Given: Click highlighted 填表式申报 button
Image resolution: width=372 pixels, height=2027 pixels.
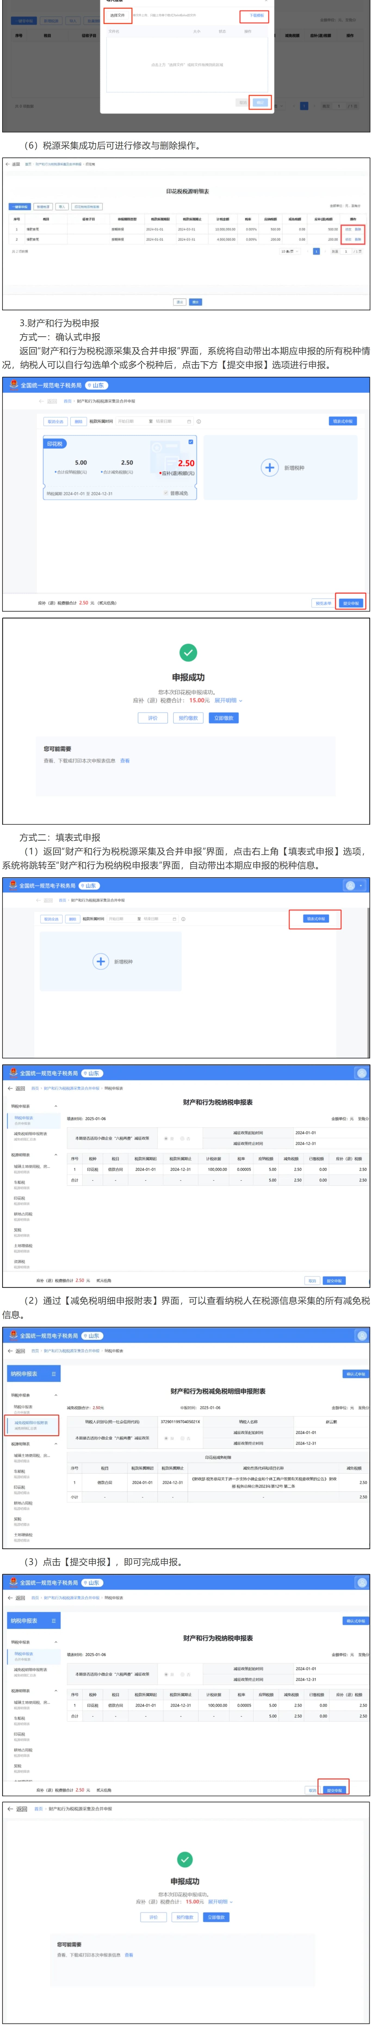Looking at the screenshot, I should coord(315,918).
